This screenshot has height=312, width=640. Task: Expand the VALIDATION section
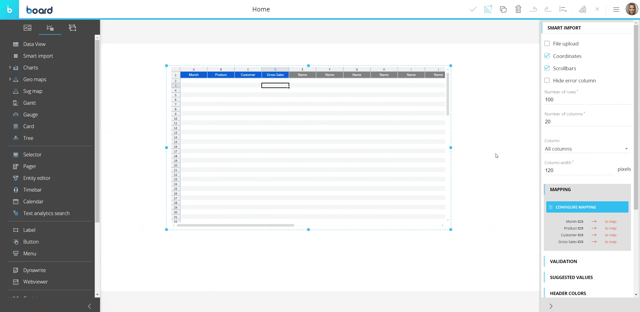(587, 261)
